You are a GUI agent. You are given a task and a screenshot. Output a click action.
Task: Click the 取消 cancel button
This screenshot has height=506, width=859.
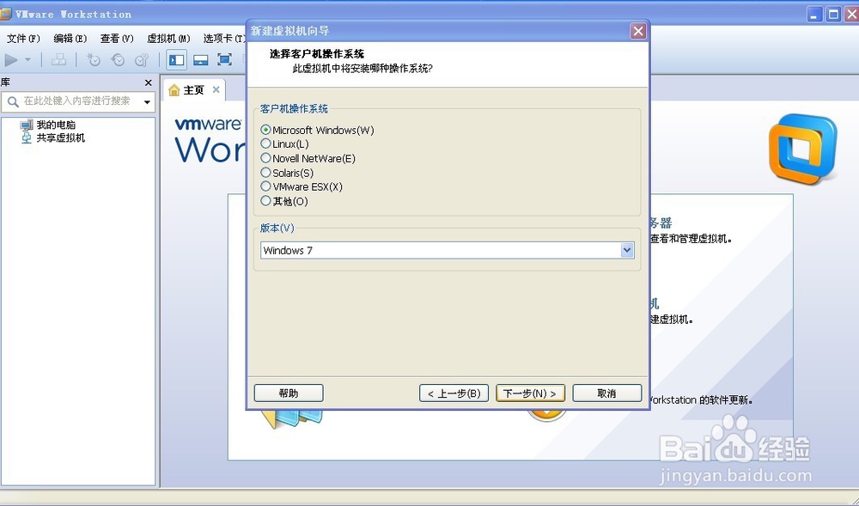point(607,393)
